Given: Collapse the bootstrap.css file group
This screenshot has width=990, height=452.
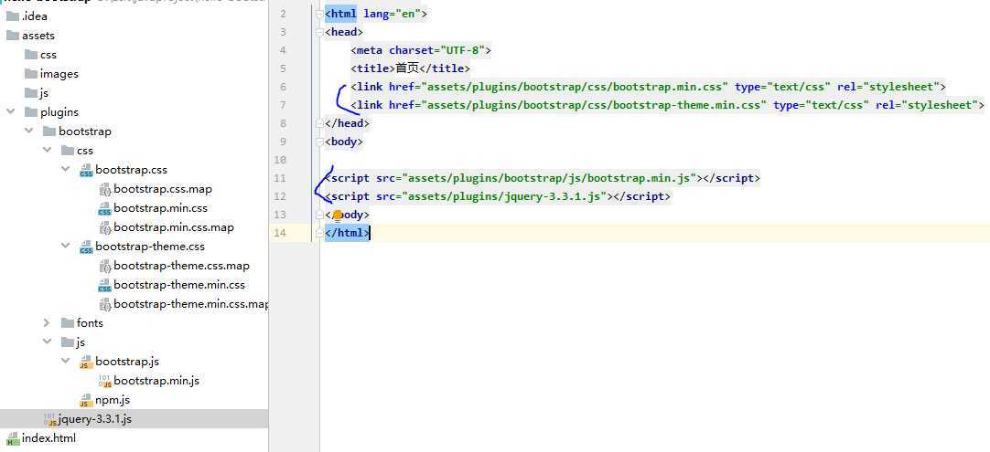Looking at the screenshot, I should coord(66,170).
